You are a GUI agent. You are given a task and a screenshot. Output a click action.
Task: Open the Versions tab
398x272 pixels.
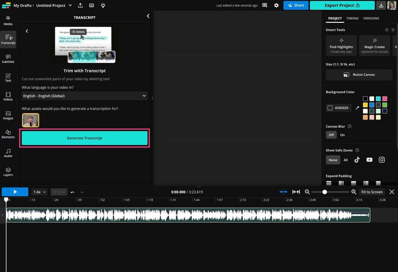coord(371,18)
